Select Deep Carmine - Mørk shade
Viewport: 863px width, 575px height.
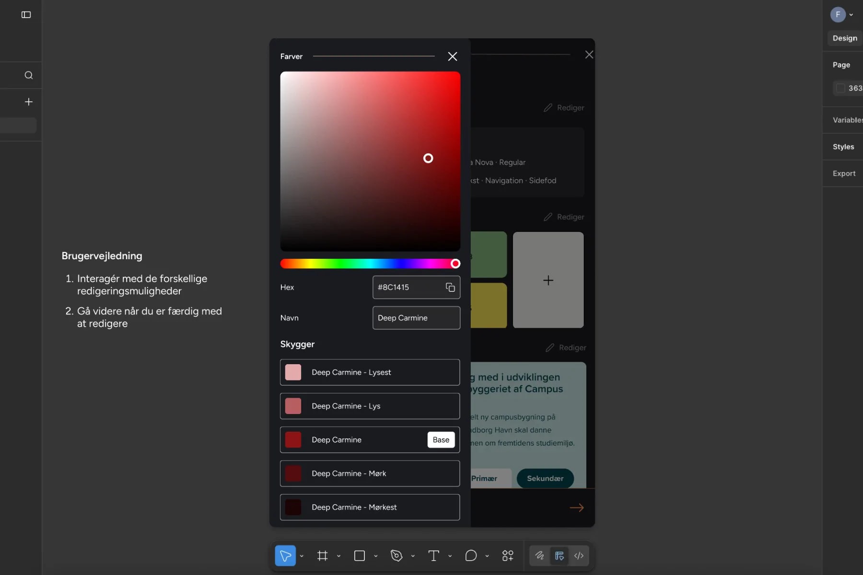click(x=370, y=473)
